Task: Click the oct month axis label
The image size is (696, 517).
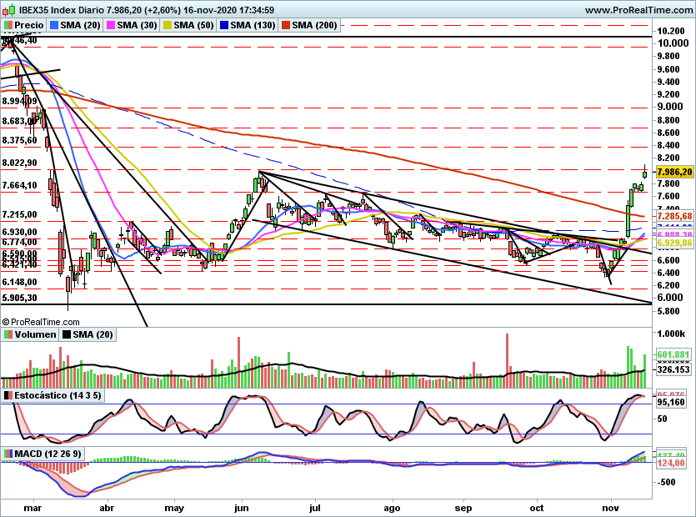Action: click(x=537, y=508)
